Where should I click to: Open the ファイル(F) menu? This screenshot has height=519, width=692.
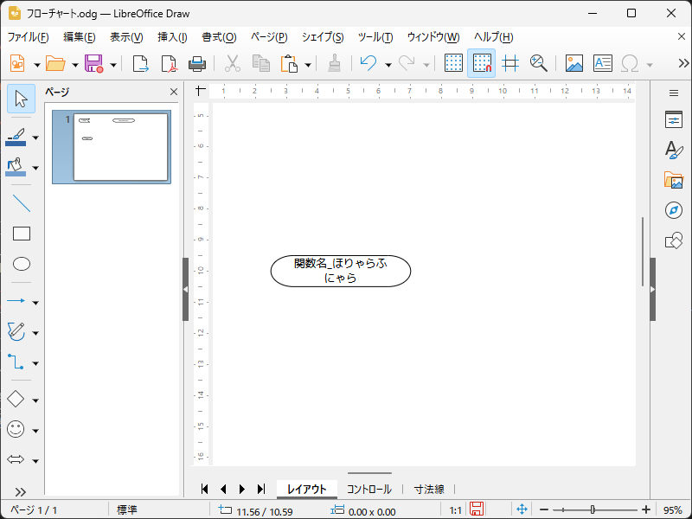tap(29, 37)
